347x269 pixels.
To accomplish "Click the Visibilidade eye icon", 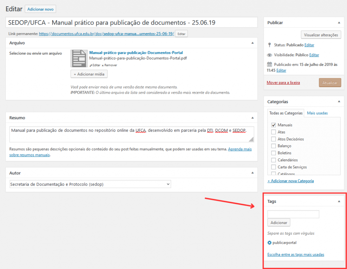I will pyautogui.click(x=269, y=55).
